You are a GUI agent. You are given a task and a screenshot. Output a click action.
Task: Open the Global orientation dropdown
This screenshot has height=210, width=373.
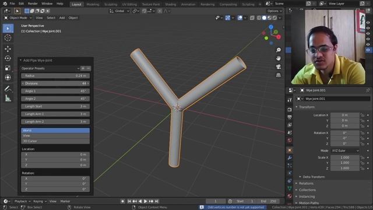119,11
